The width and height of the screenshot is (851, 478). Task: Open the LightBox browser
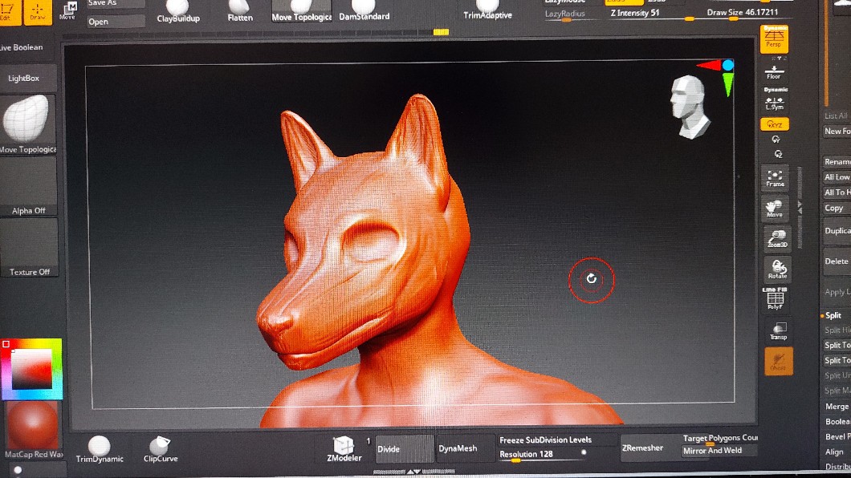tap(24, 78)
